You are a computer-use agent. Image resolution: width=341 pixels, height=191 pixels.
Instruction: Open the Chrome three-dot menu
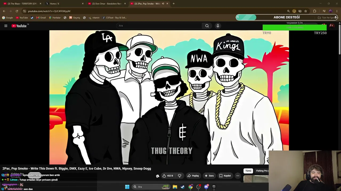[x=337, y=11]
